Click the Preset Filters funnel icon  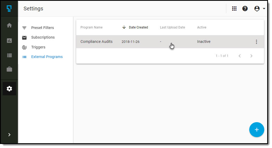tap(24, 28)
